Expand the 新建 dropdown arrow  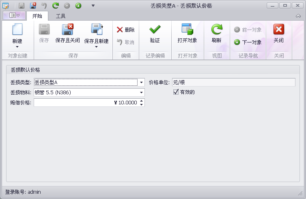(x=17, y=47)
